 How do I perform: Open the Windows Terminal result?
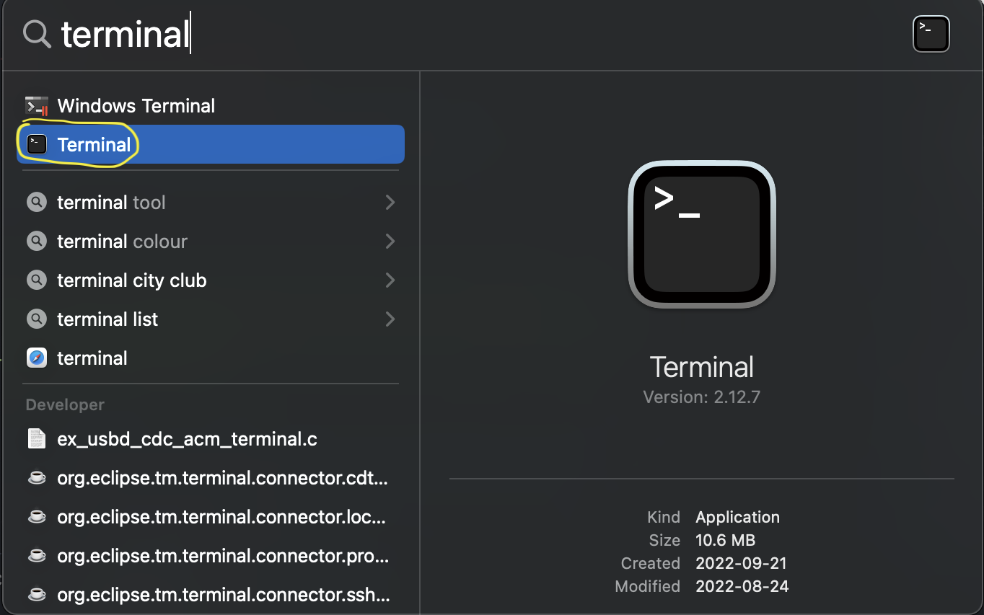[211, 106]
